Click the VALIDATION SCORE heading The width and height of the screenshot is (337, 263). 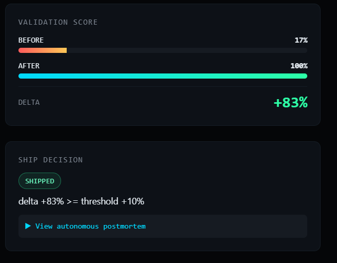click(x=58, y=22)
